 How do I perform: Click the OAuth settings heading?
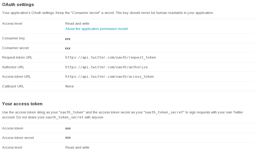tap(18, 5)
